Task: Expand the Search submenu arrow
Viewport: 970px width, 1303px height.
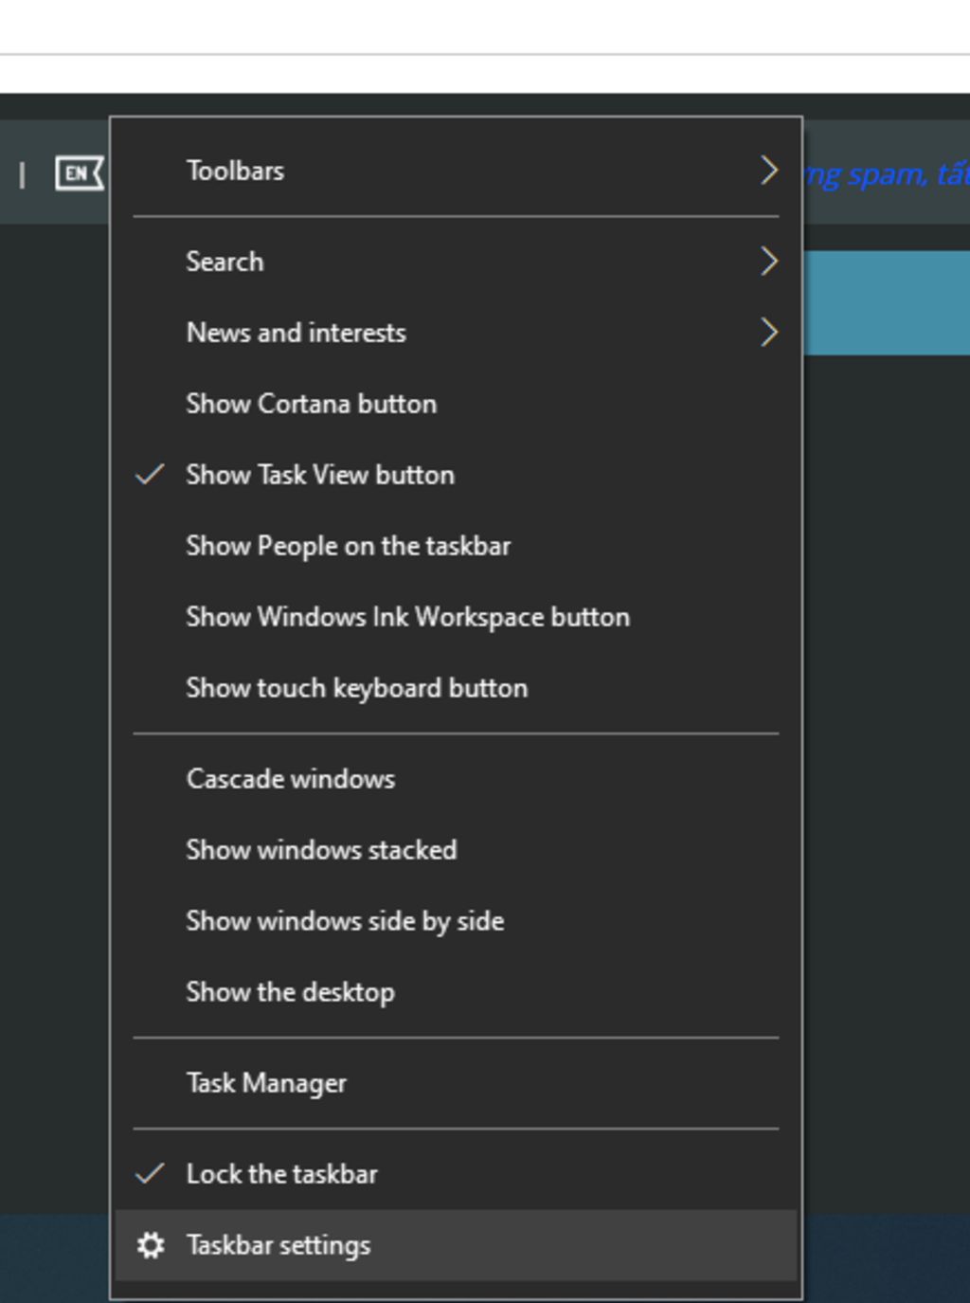Action: [768, 261]
